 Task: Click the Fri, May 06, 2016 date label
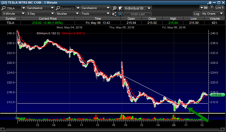point(174,28)
